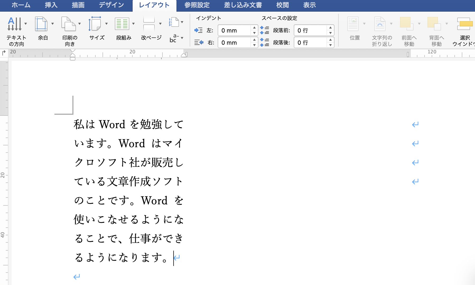Viewport: 475px width, 285px height.
Task: Click the 段落後 0 行 field
Action: click(311, 43)
